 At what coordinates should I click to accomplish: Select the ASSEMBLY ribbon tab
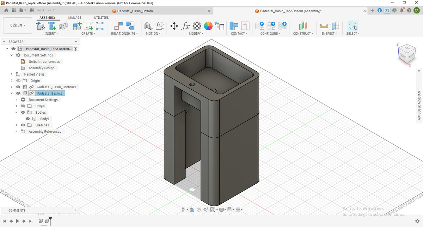47,18
